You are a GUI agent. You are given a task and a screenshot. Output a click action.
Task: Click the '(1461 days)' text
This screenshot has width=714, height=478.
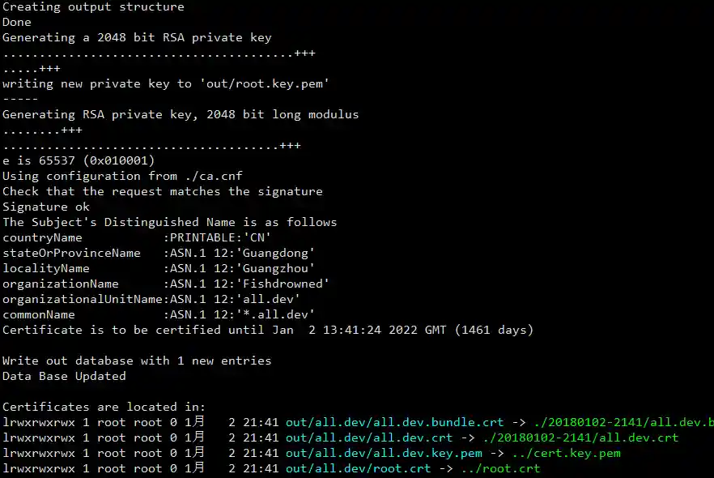click(x=494, y=330)
